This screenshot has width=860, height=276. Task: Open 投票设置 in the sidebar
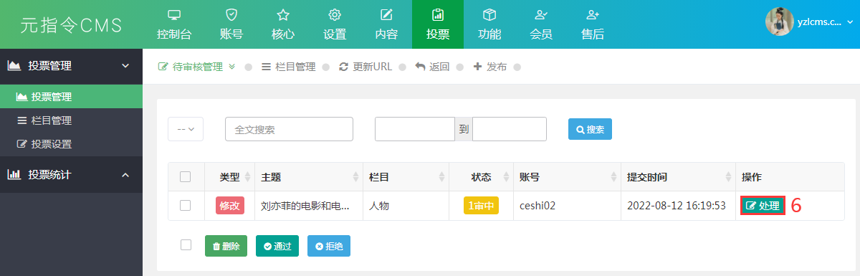[71, 144]
